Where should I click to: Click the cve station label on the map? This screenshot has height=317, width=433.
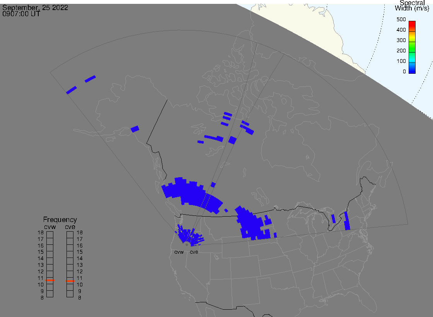point(194,252)
